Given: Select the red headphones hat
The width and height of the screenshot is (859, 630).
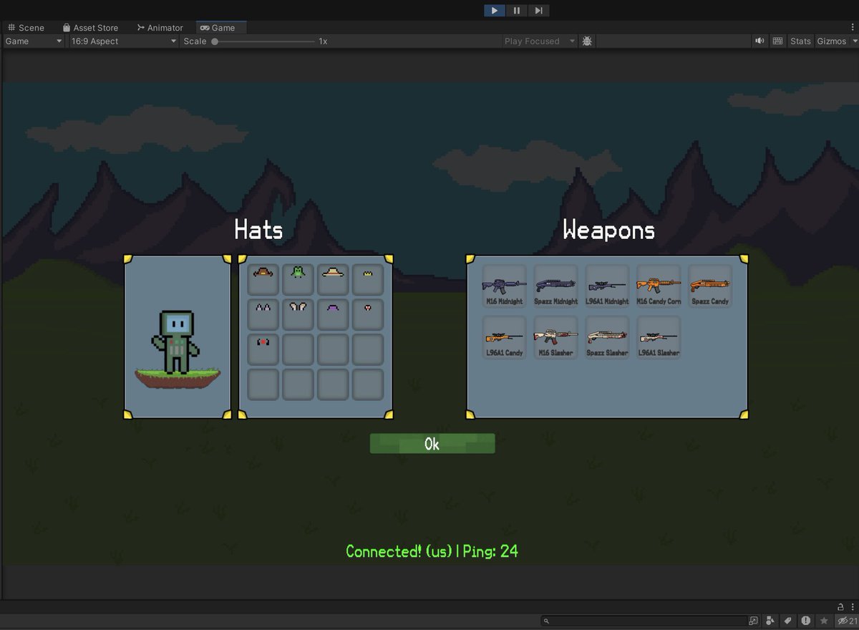Looking at the screenshot, I should tap(263, 349).
